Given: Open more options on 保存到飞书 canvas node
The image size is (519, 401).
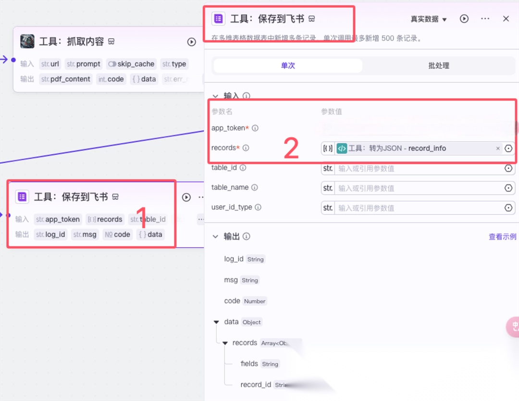Looking at the screenshot, I should click(201, 197).
